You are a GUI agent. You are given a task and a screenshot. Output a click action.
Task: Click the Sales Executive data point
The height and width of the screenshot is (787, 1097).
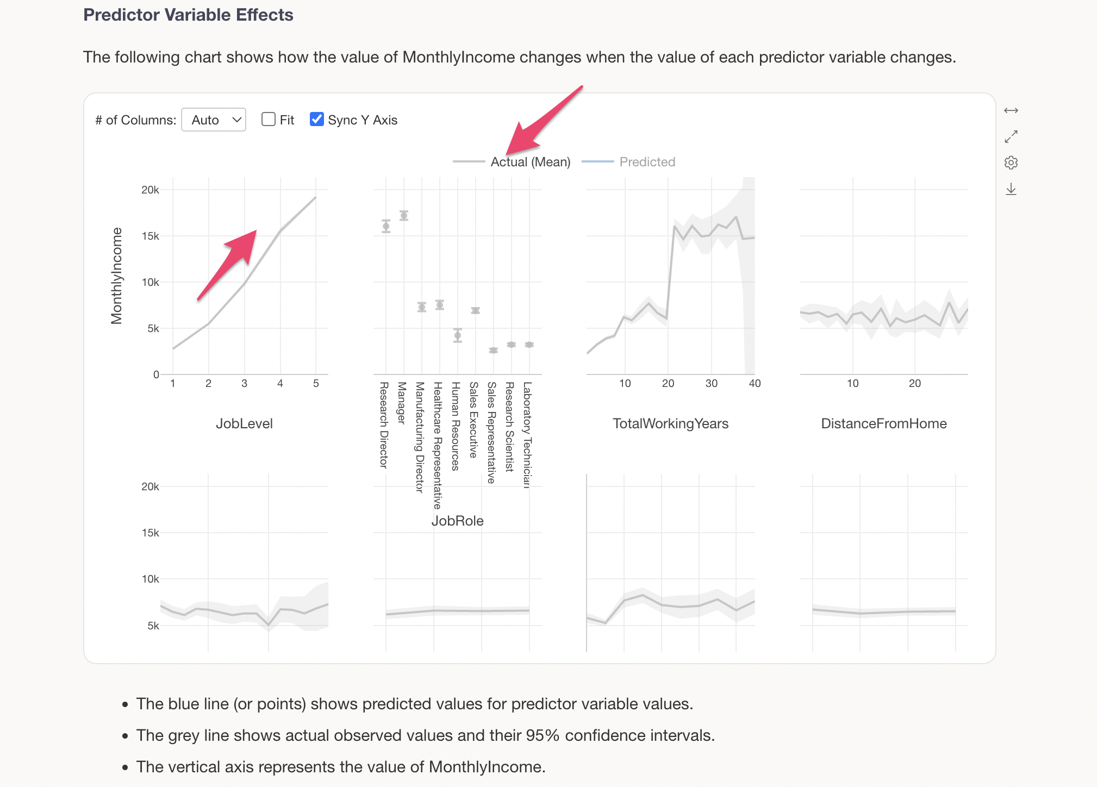[x=476, y=310]
